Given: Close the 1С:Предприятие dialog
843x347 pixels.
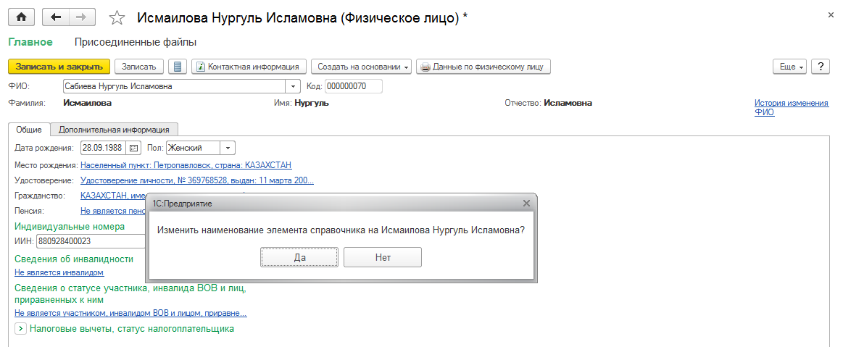Looking at the screenshot, I should pyautogui.click(x=526, y=204).
